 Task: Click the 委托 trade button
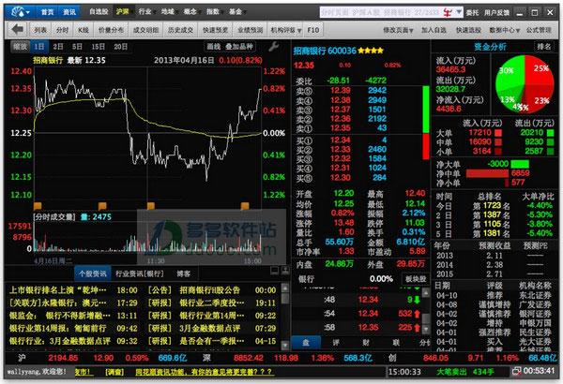[x=473, y=12]
